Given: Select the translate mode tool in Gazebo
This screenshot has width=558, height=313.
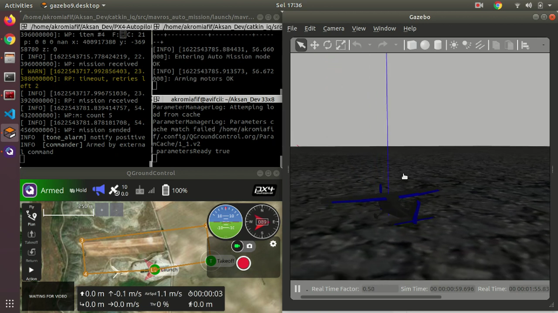Looking at the screenshot, I should click(314, 45).
